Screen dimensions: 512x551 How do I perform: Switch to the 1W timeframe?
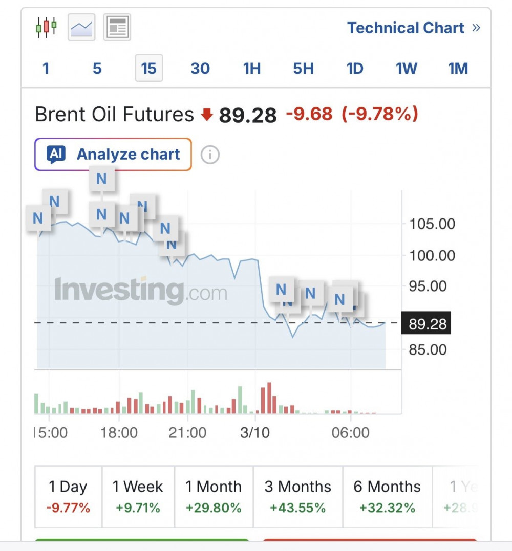tap(406, 68)
